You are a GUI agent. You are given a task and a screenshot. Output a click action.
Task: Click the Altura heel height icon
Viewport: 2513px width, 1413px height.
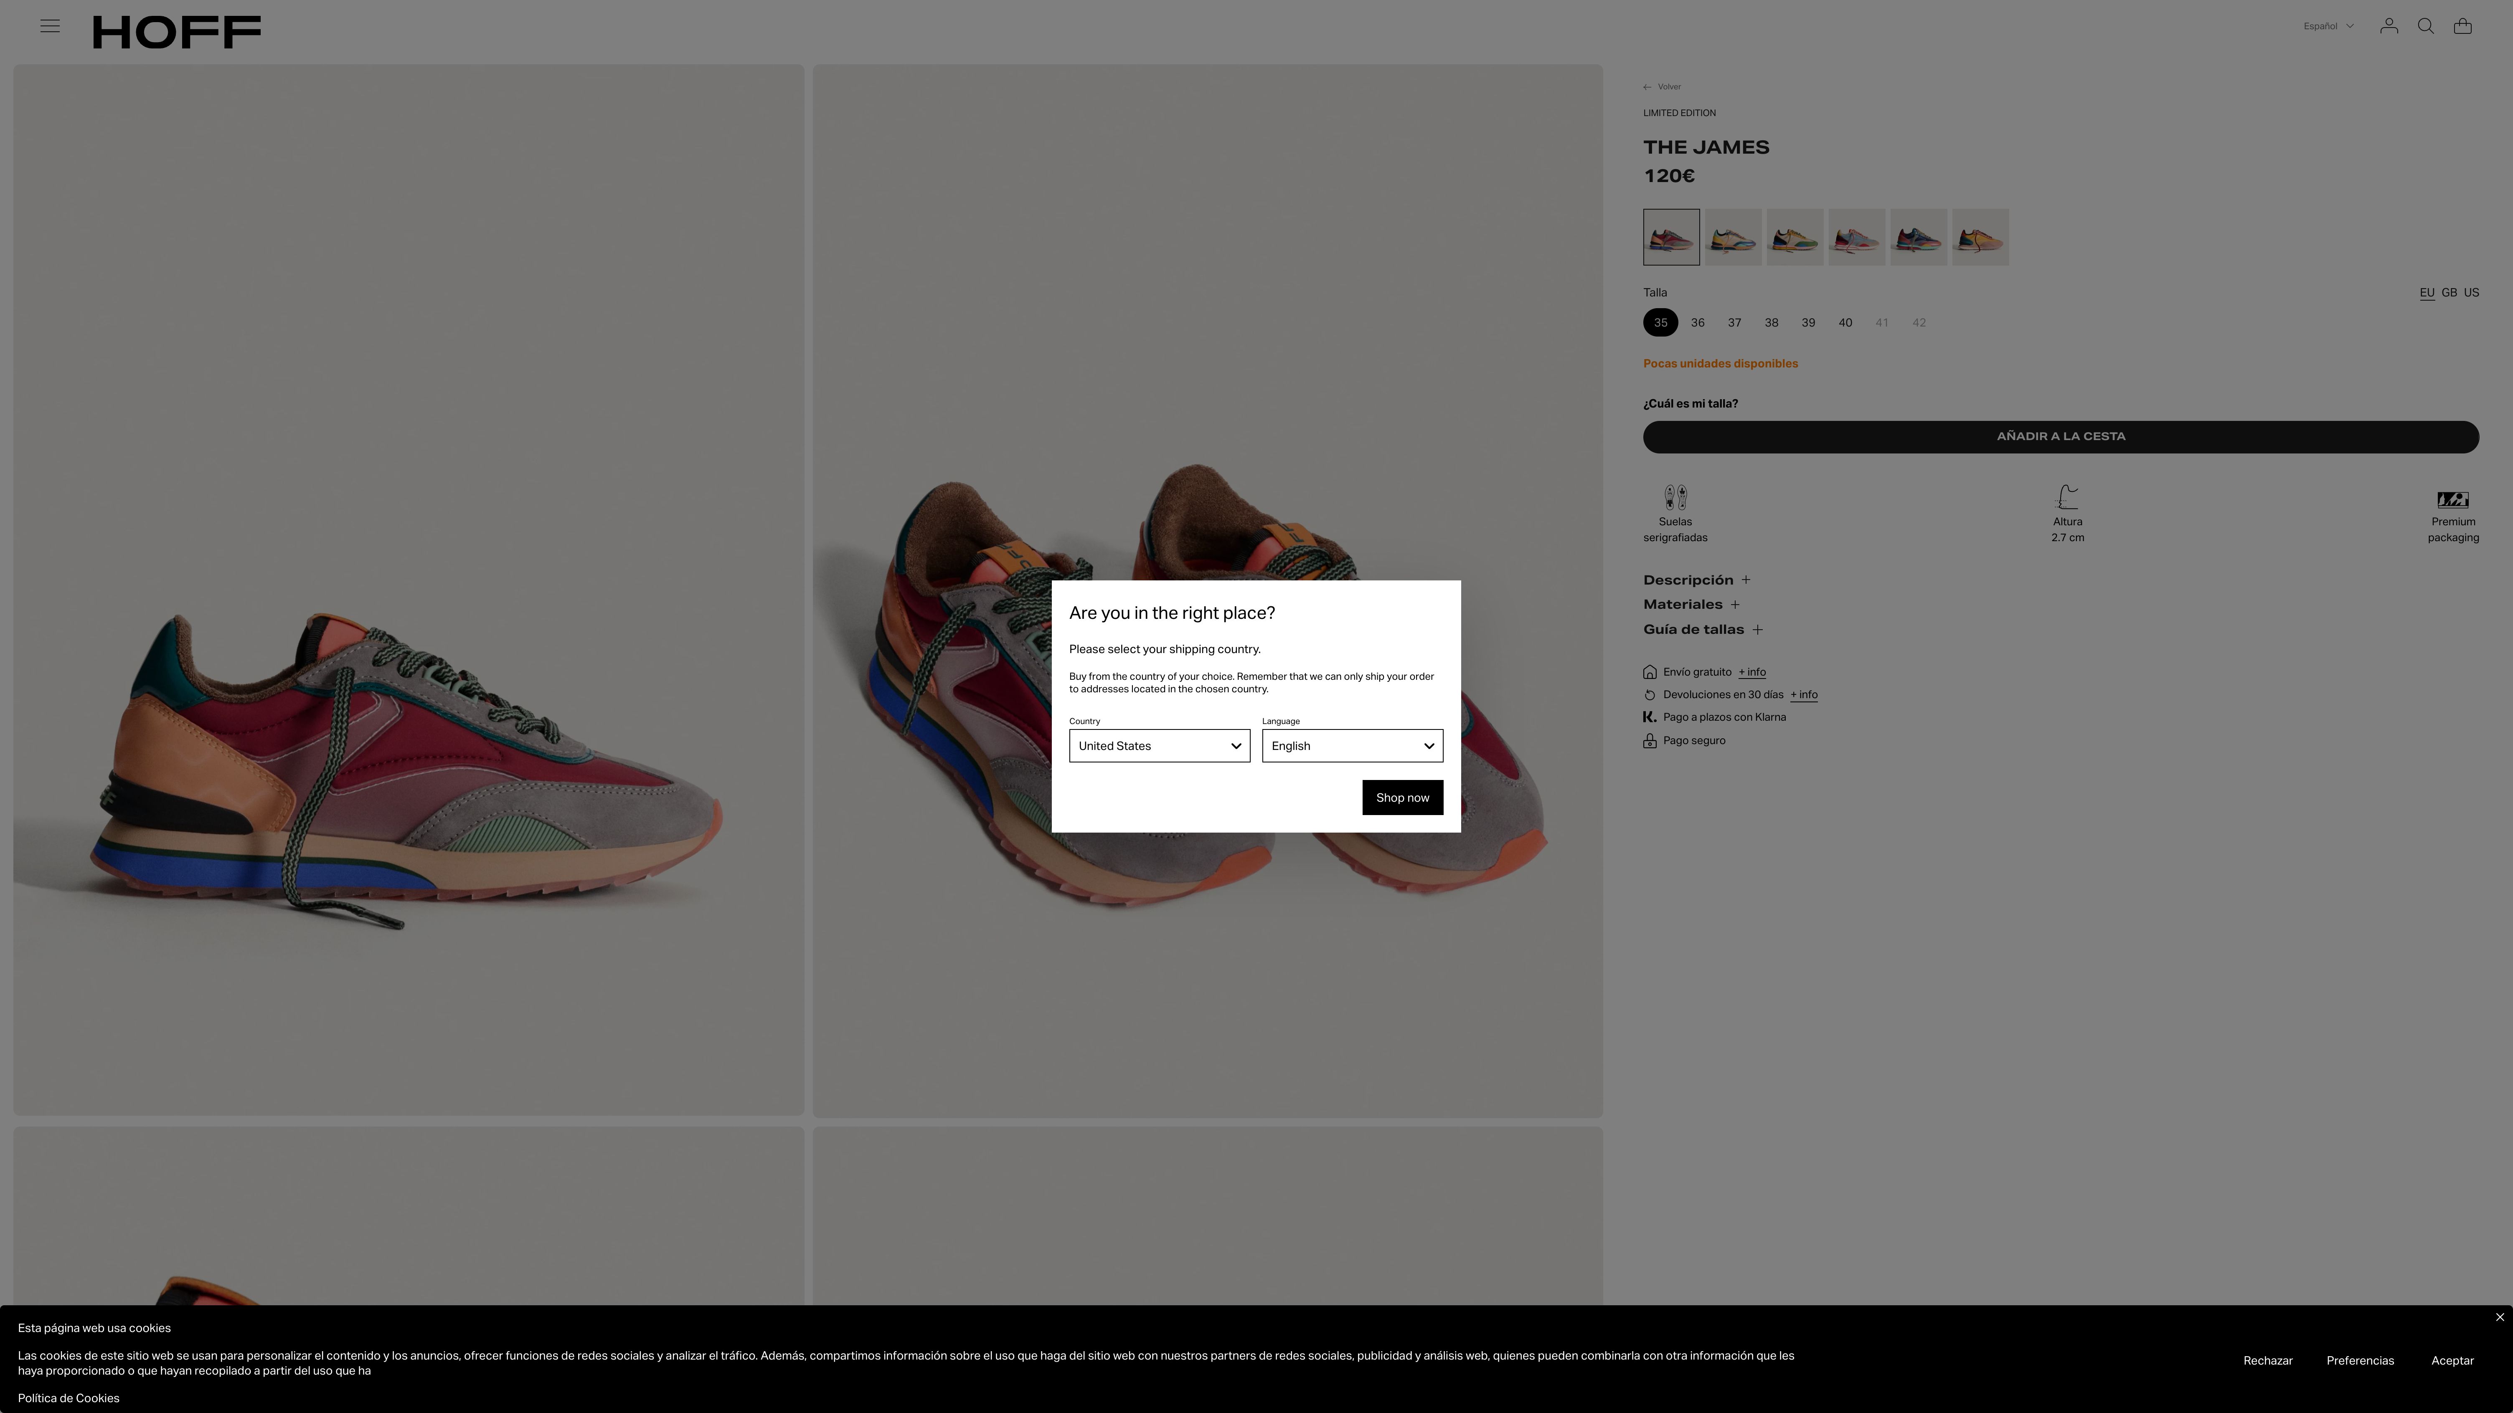[x=2067, y=497]
